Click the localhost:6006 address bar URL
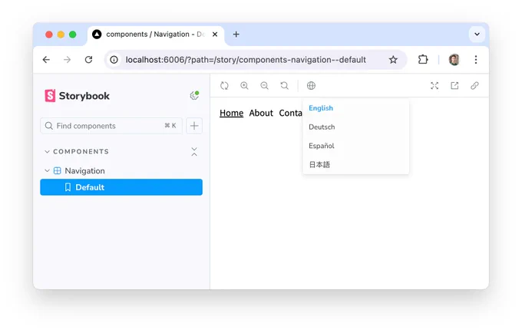Image resolution: width=522 pixels, height=333 pixels. tap(246, 60)
